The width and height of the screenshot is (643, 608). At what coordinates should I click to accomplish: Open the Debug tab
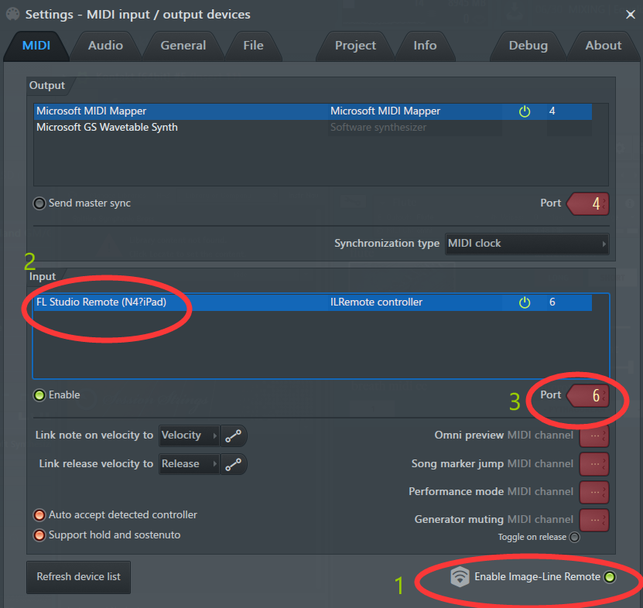[528, 46]
